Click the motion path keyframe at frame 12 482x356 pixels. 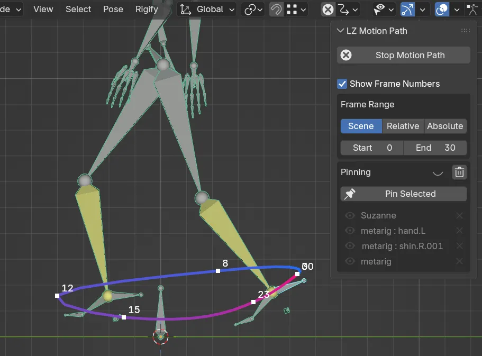[57, 296]
